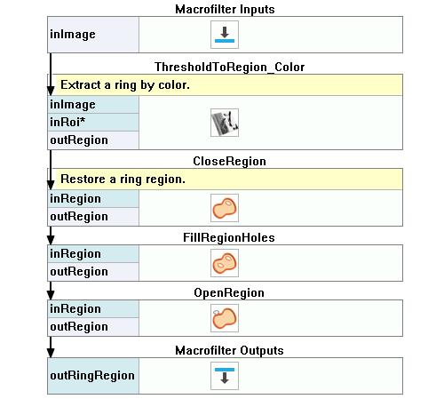Click the Macrofilter Outputs arrow icon
This screenshot has width=444, height=399.
225,376
